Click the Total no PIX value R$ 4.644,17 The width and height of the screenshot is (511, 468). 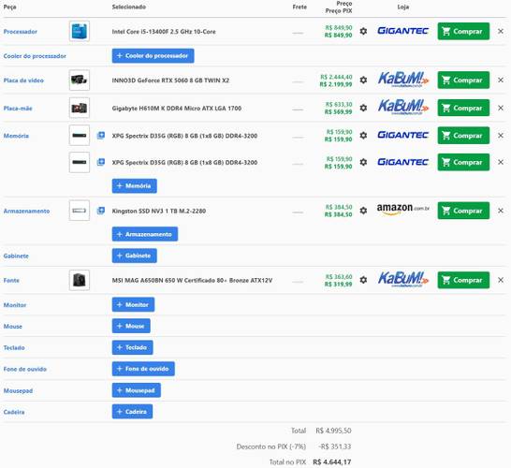pos(331,461)
